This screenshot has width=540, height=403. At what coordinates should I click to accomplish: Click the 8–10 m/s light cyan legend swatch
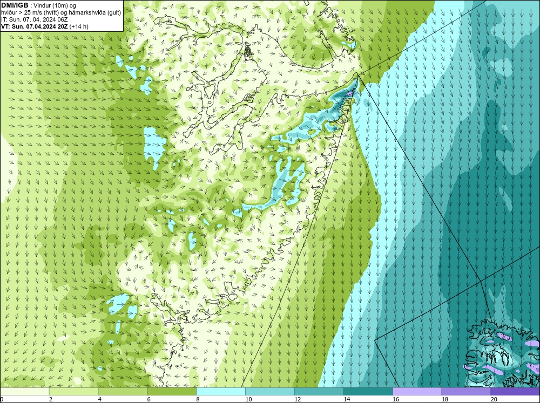click(221, 391)
